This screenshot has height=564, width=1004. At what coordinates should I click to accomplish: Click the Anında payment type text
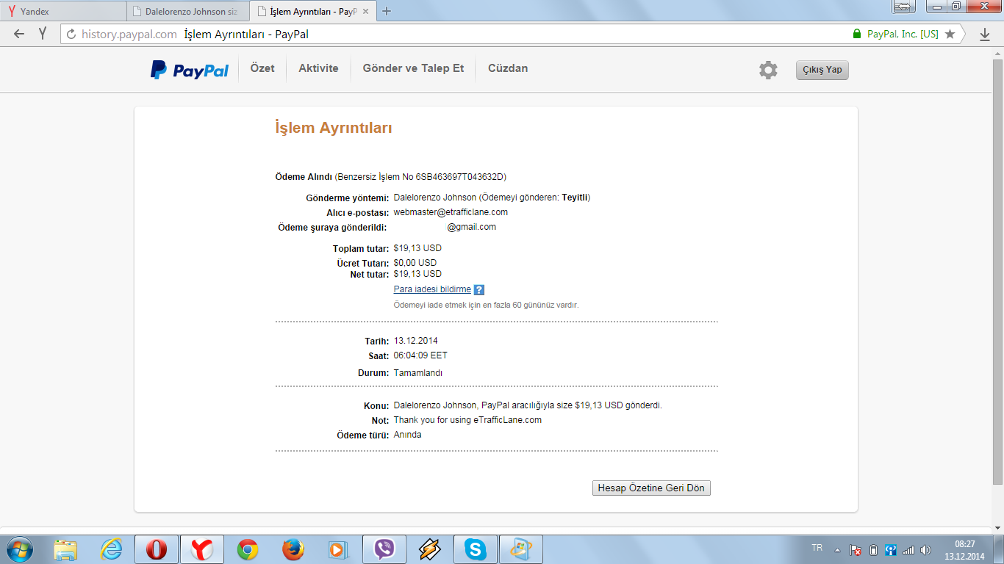coord(408,435)
